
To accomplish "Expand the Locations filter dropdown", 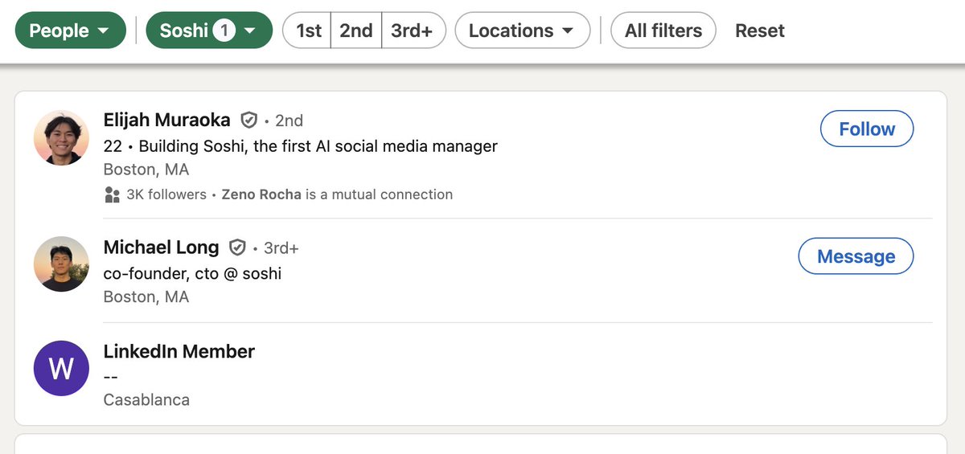I will (x=523, y=31).
